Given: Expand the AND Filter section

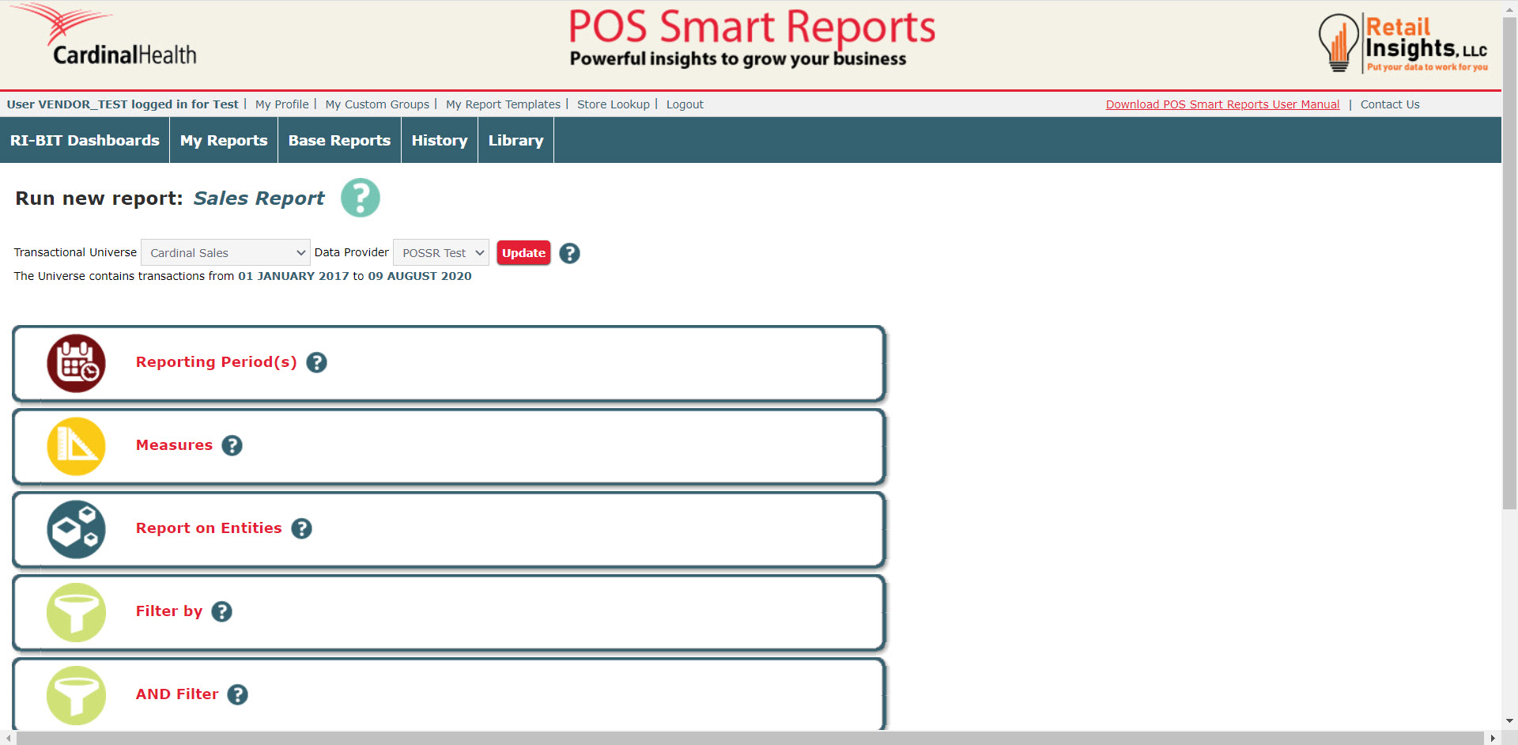Looking at the screenshot, I should click(x=177, y=694).
